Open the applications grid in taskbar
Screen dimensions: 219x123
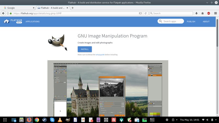click(x=5, y=120)
